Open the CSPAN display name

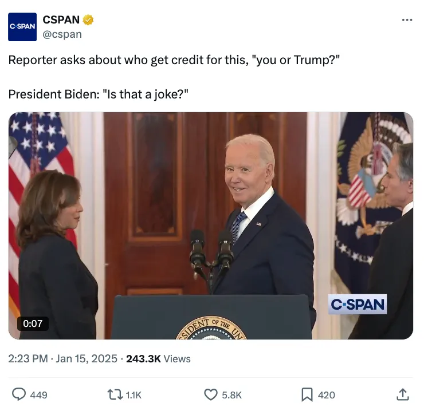point(61,19)
